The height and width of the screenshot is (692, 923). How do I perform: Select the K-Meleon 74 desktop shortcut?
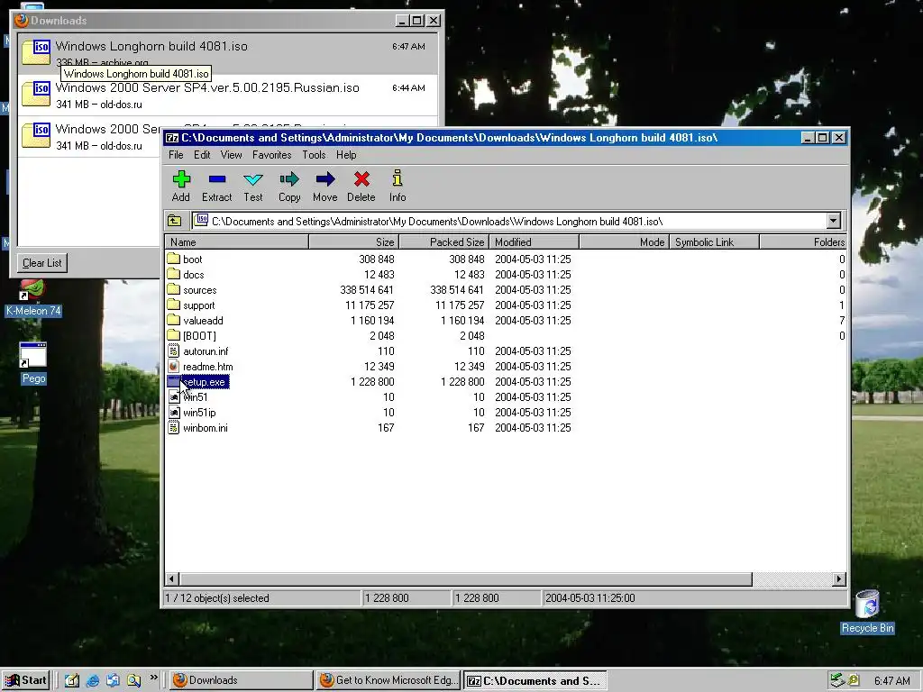click(33, 297)
